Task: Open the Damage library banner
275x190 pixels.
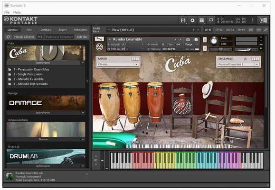Action: 46,103
